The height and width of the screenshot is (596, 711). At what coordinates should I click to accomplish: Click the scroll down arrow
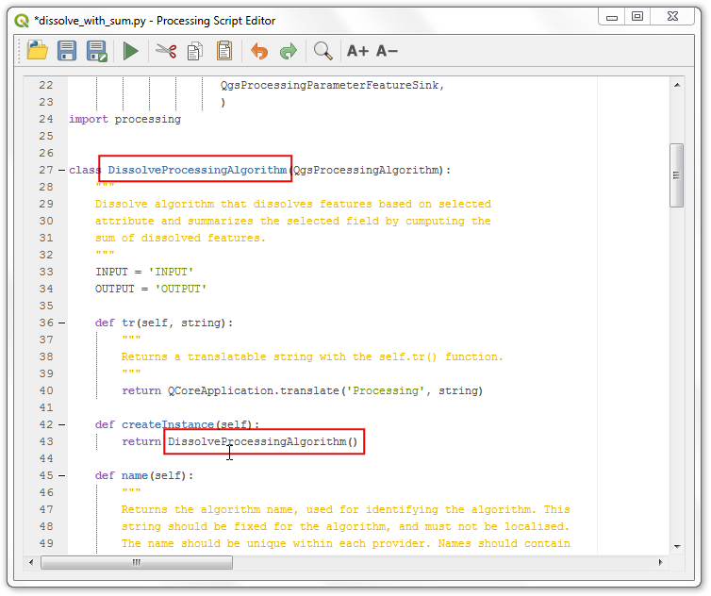pyautogui.click(x=677, y=547)
